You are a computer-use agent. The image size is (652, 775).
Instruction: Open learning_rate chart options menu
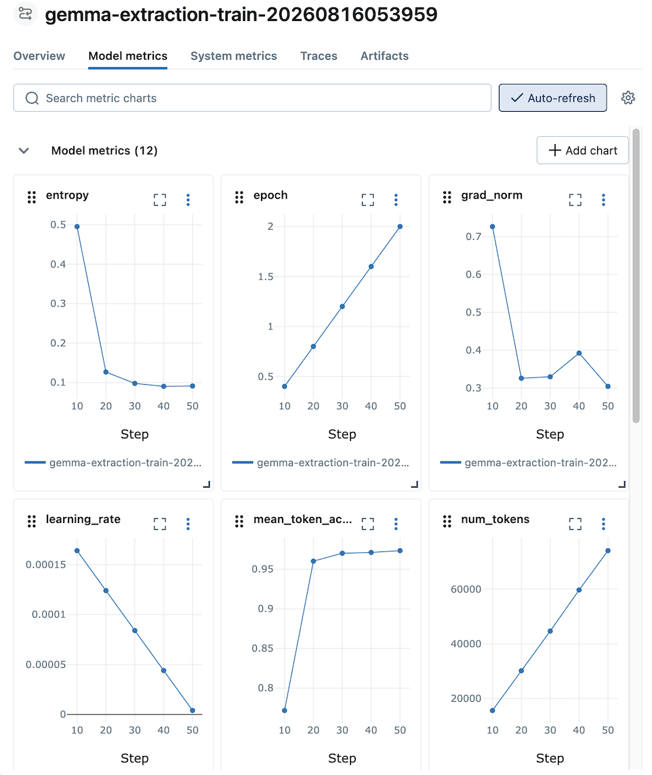click(x=188, y=524)
